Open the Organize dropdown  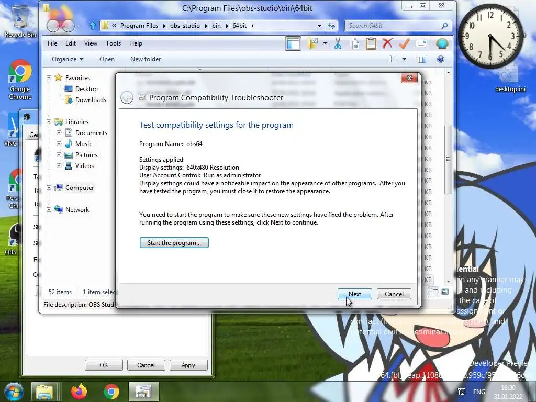(x=68, y=59)
